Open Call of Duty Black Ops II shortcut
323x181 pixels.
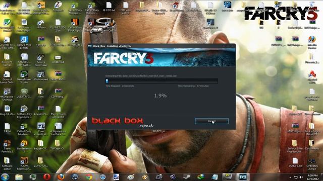[x=75, y=25]
